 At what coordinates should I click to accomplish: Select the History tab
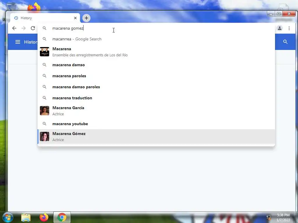(45, 18)
